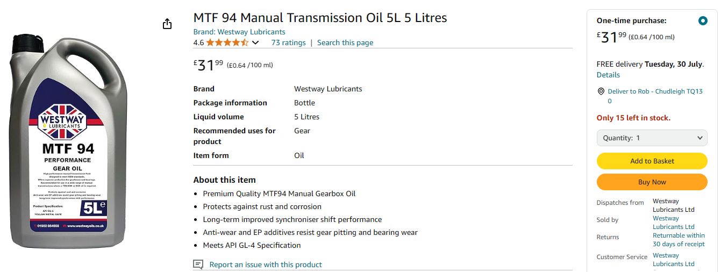Click Add to Basket button
Viewport: 728px width, 272px height.
652,161
